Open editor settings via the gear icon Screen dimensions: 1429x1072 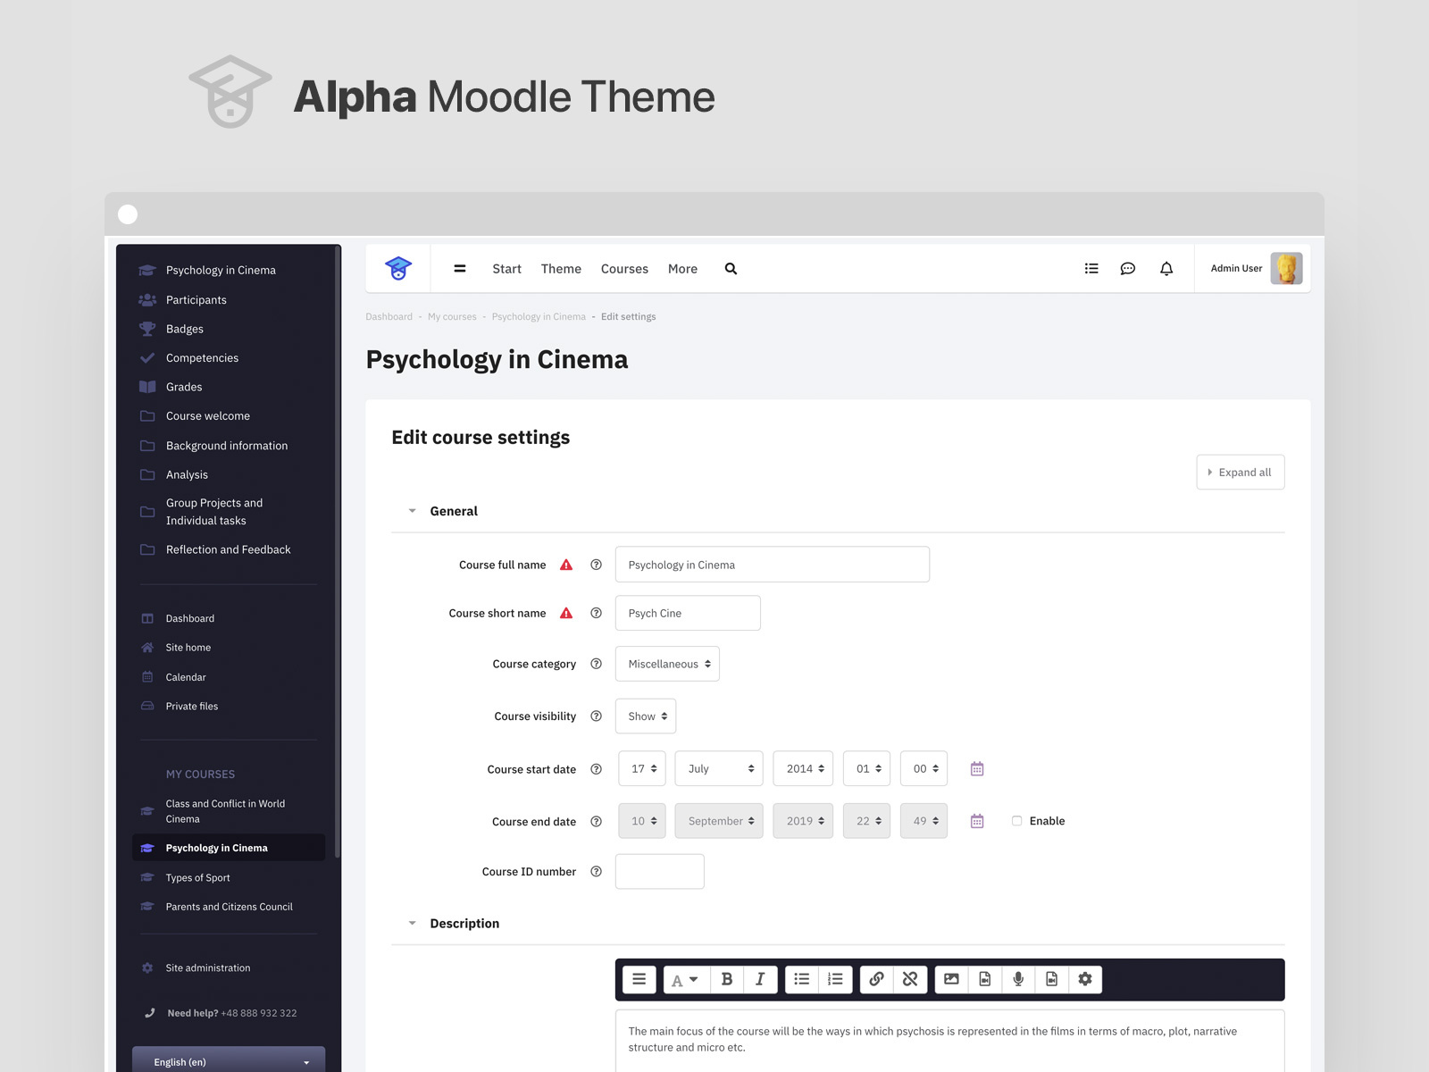click(1085, 979)
